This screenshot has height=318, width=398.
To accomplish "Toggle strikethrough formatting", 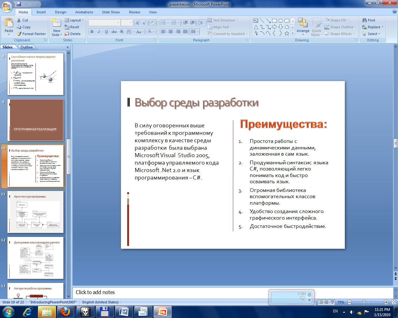I will (114, 31).
